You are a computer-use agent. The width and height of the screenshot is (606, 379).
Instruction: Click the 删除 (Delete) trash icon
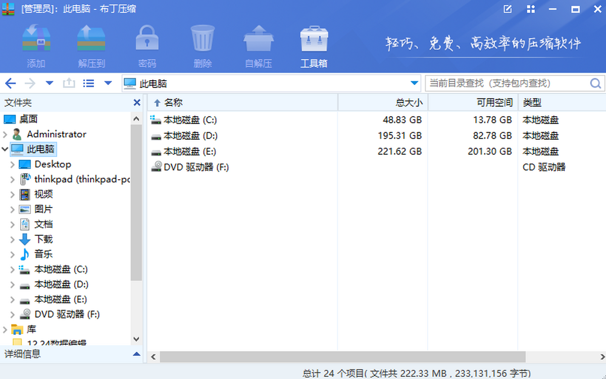[x=203, y=39]
